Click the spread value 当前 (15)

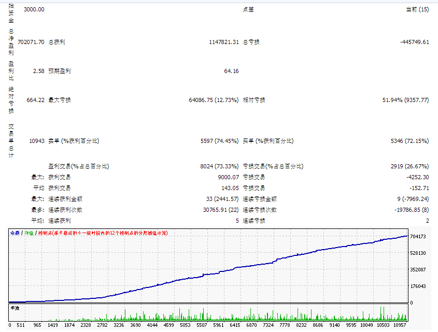click(417, 9)
